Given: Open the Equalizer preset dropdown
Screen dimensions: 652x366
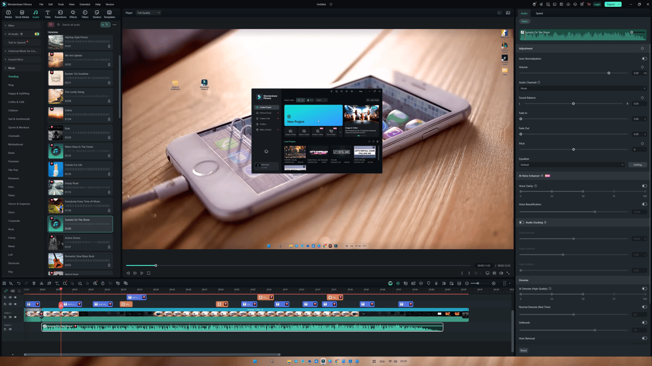Looking at the screenshot, I should pyautogui.click(x=572, y=165).
